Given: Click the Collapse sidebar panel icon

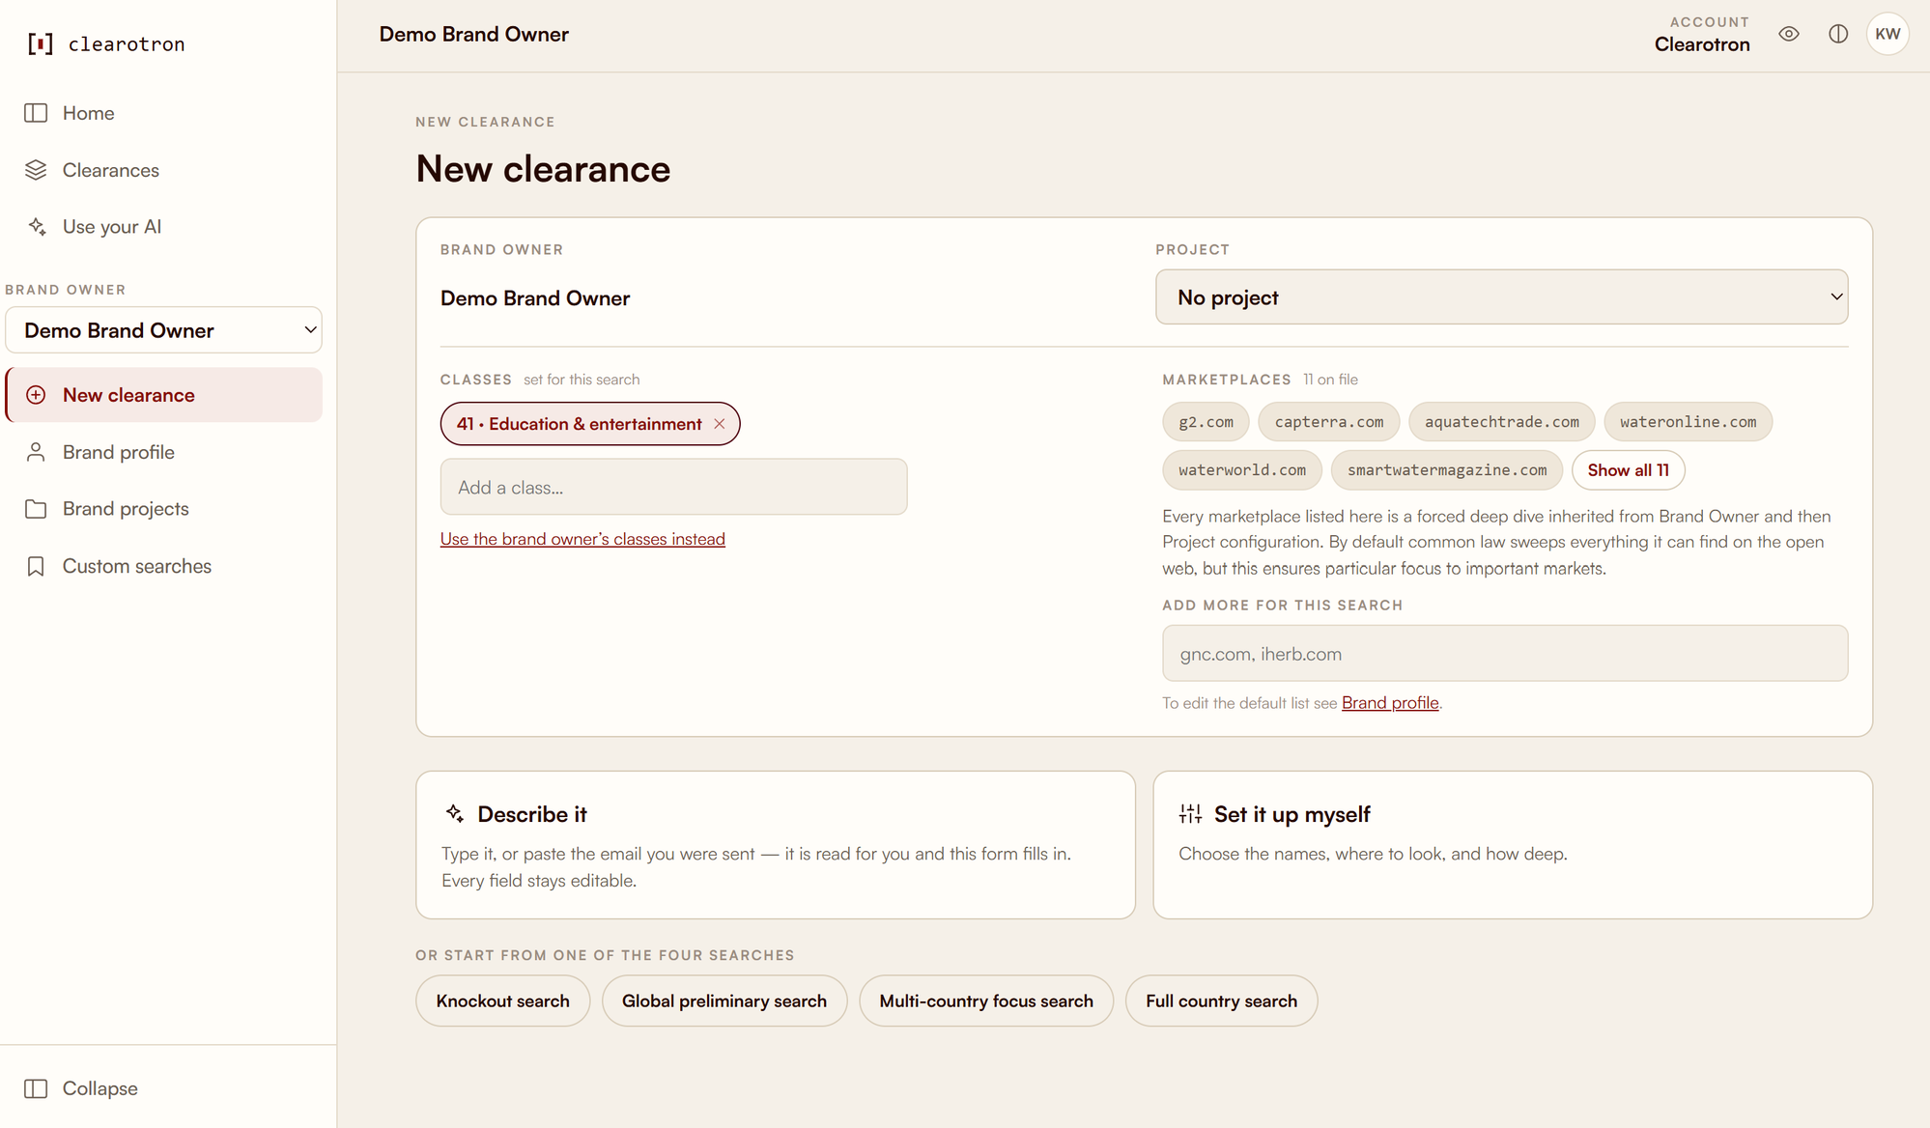Looking at the screenshot, I should [x=36, y=1088].
